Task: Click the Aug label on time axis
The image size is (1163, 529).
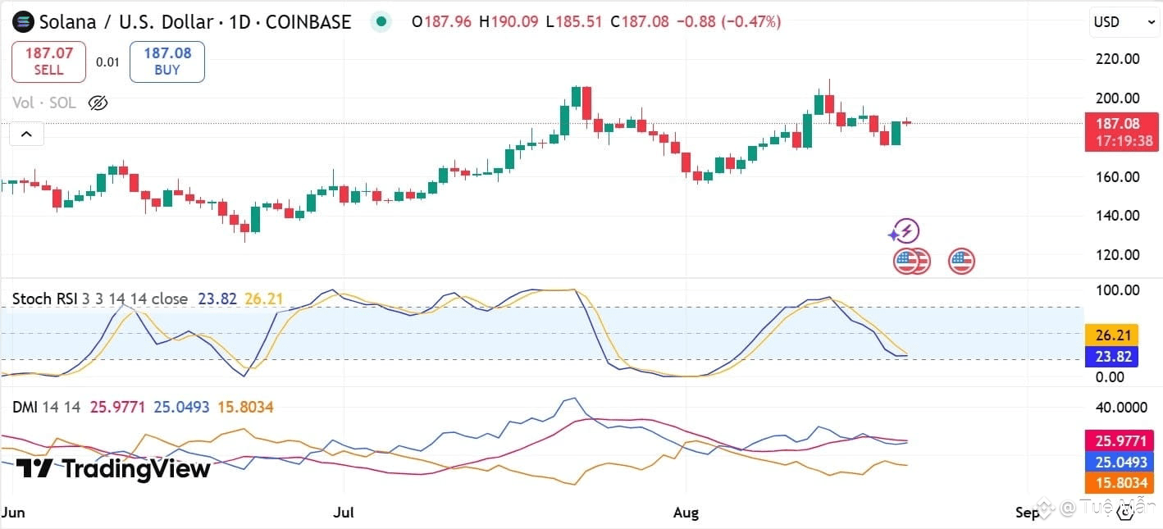Action: coord(686,513)
